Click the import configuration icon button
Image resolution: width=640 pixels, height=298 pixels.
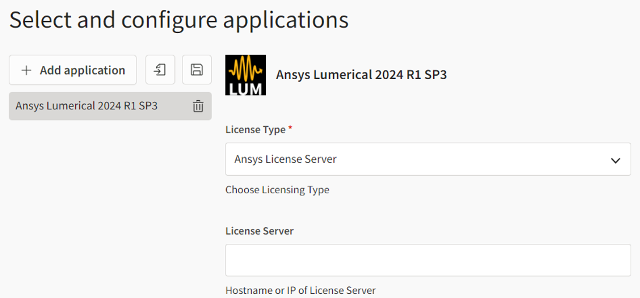coord(160,70)
